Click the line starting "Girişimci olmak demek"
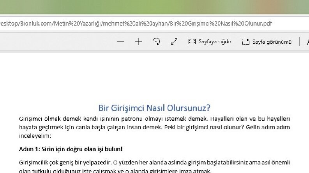The height and width of the screenshot is (173, 309). [154, 119]
